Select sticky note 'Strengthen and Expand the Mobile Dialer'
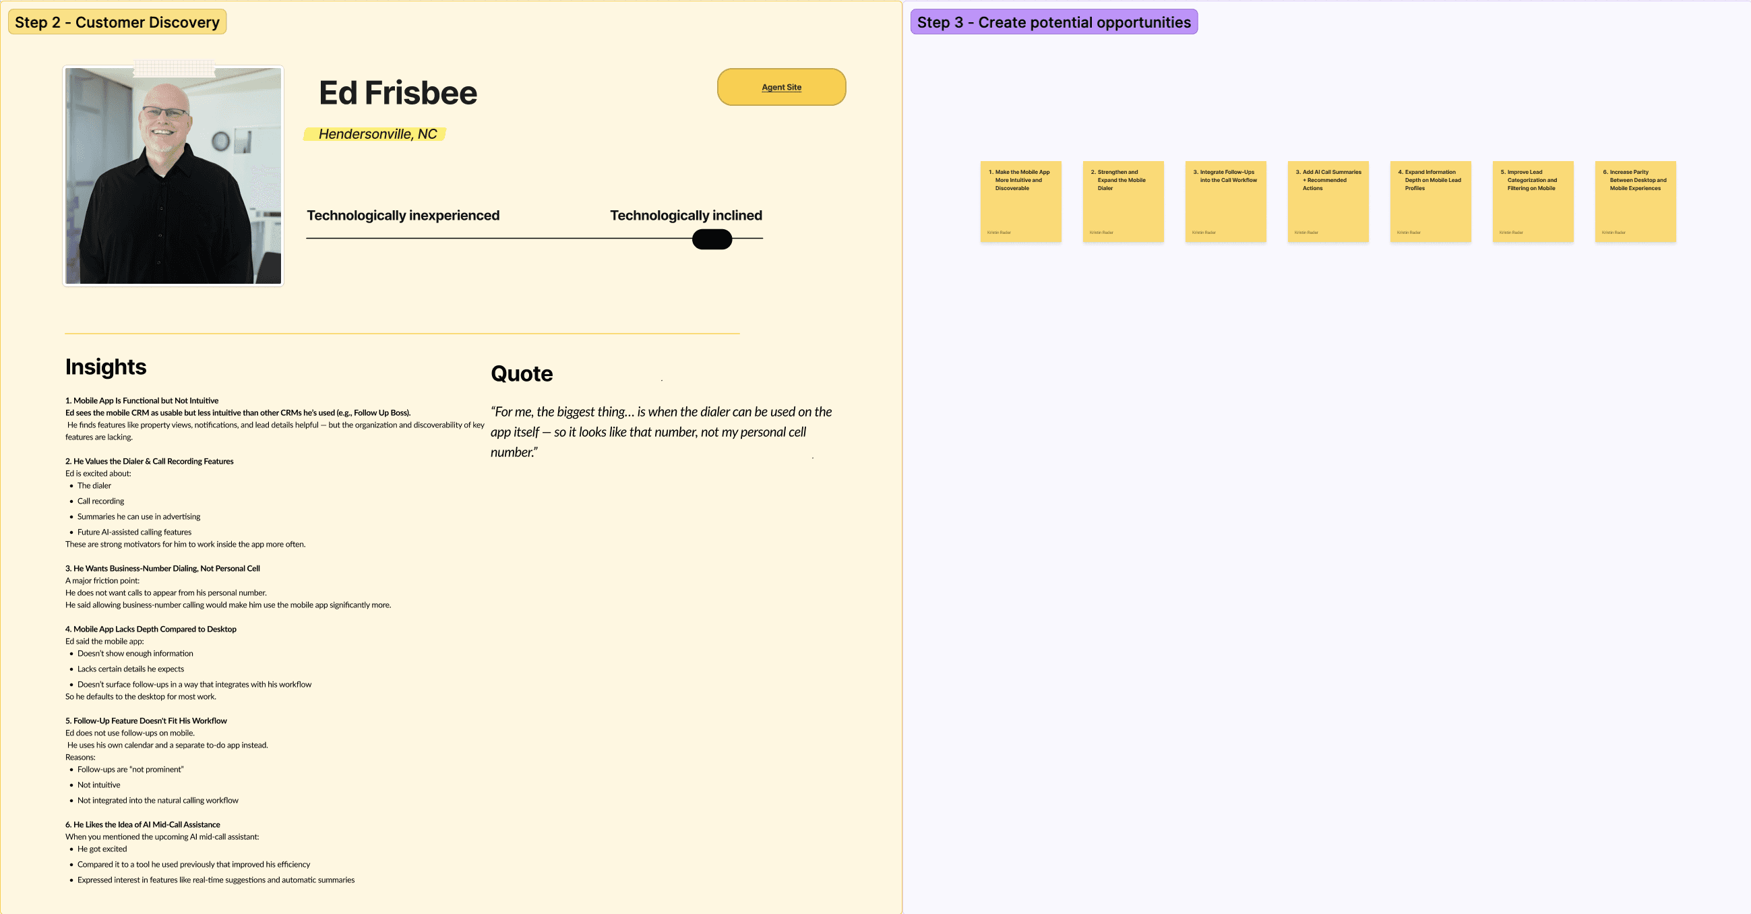The width and height of the screenshot is (1751, 914). point(1123,202)
